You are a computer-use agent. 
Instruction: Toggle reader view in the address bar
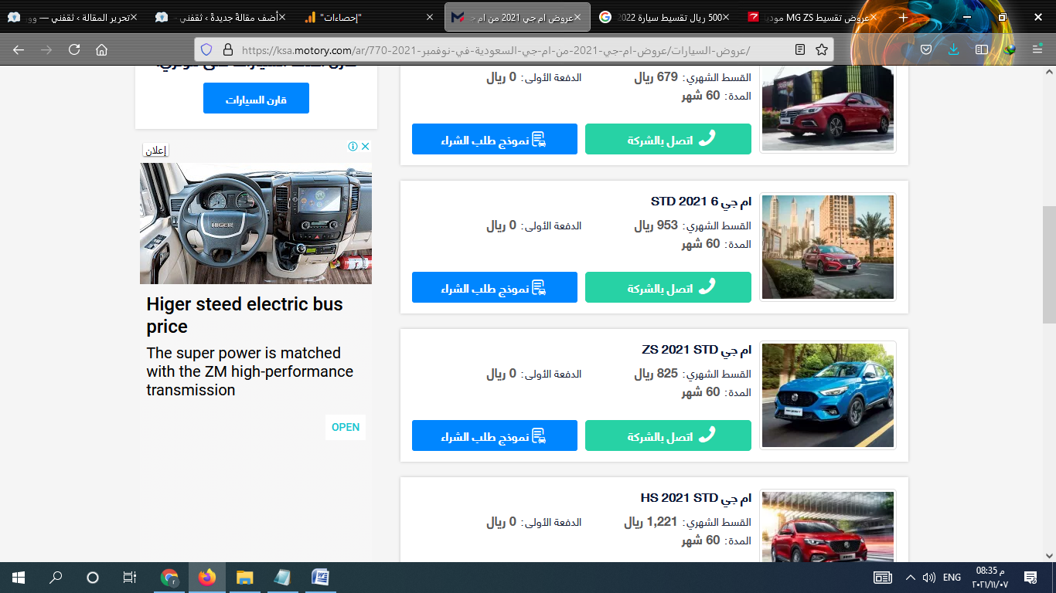pos(800,49)
